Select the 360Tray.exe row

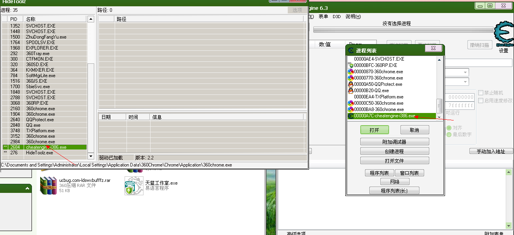44,54
